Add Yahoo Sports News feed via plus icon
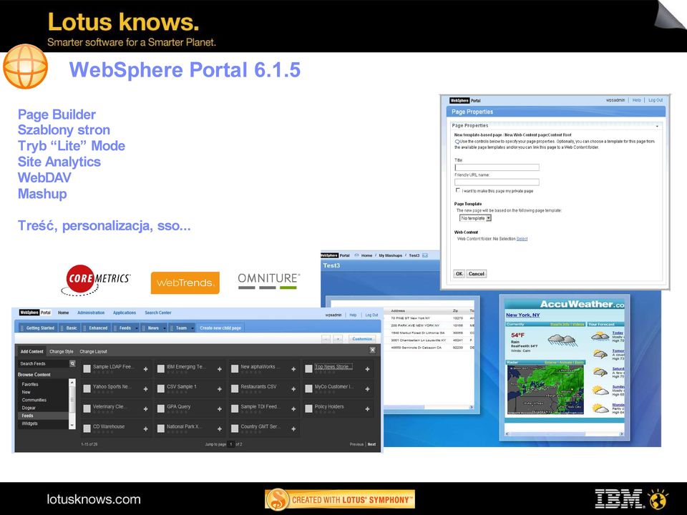The height and width of the screenshot is (515, 687). click(x=145, y=389)
